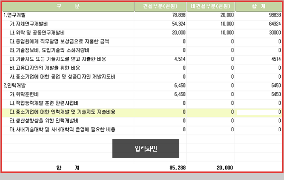Click the 마.기술지도 construction value 4,514
The height and width of the screenshot is (180, 284).
[180, 59]
